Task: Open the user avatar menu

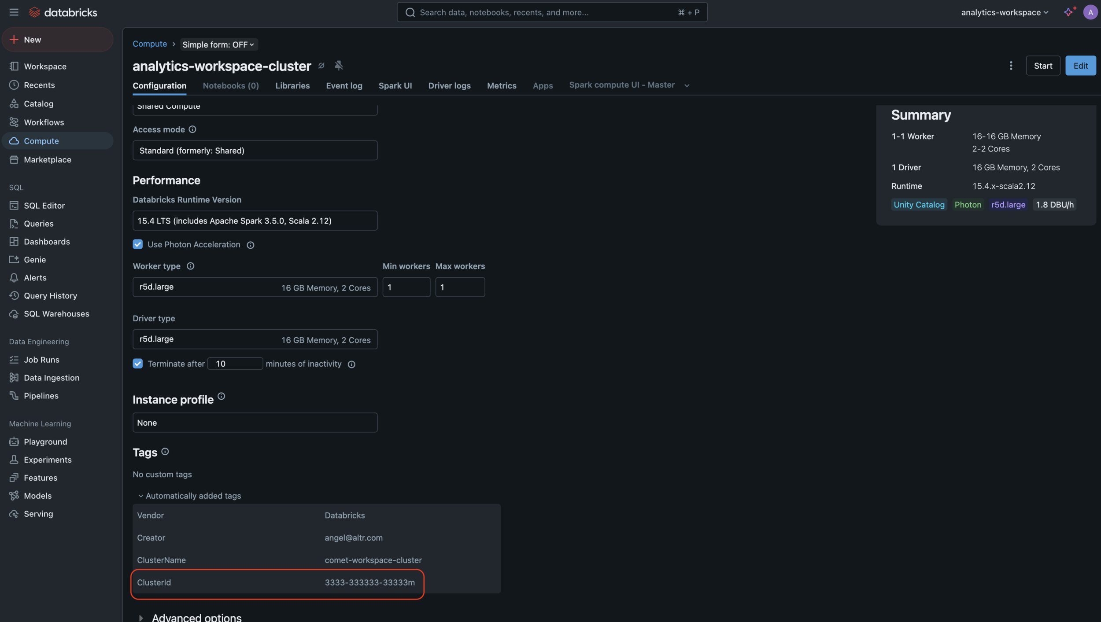Action: [x=1090, y=12]
